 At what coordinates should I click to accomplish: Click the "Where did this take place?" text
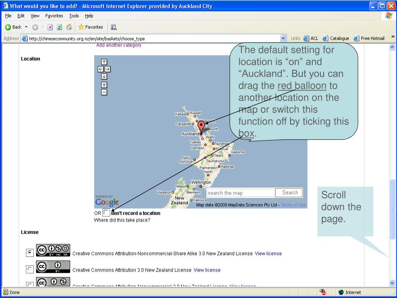(x=122, y=220)
